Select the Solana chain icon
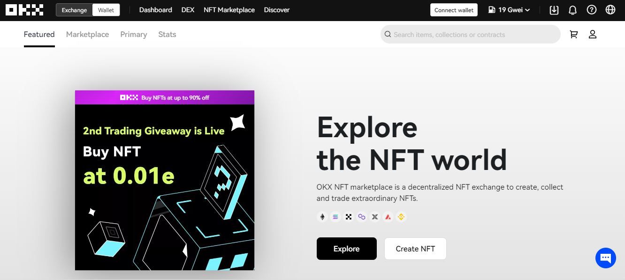The height and width of the screenshot is (280, 625). pos(335,217)
